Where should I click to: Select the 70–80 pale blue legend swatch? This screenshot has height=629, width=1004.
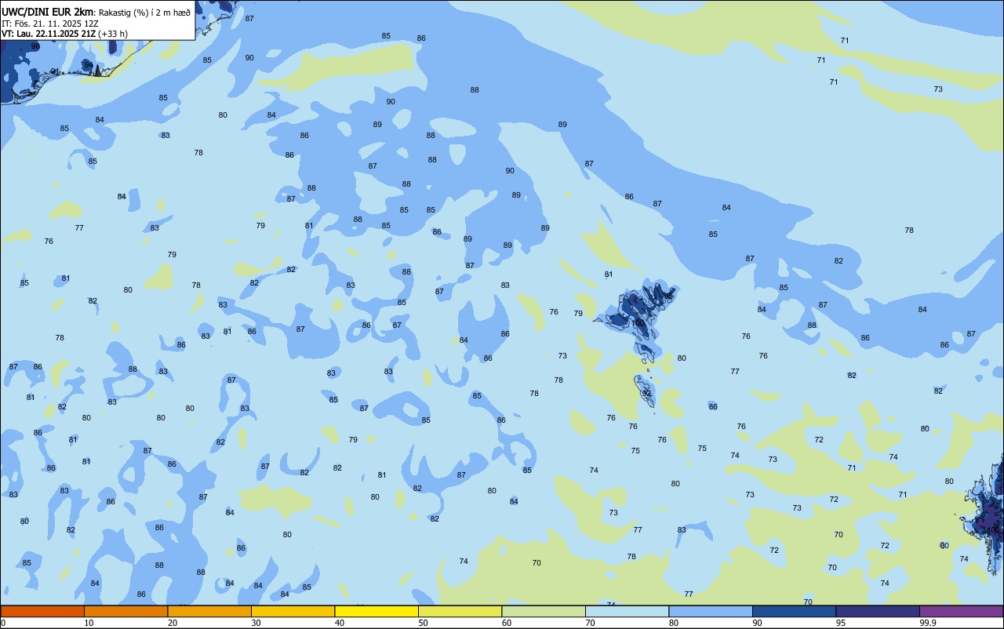[x=627, y=611]
